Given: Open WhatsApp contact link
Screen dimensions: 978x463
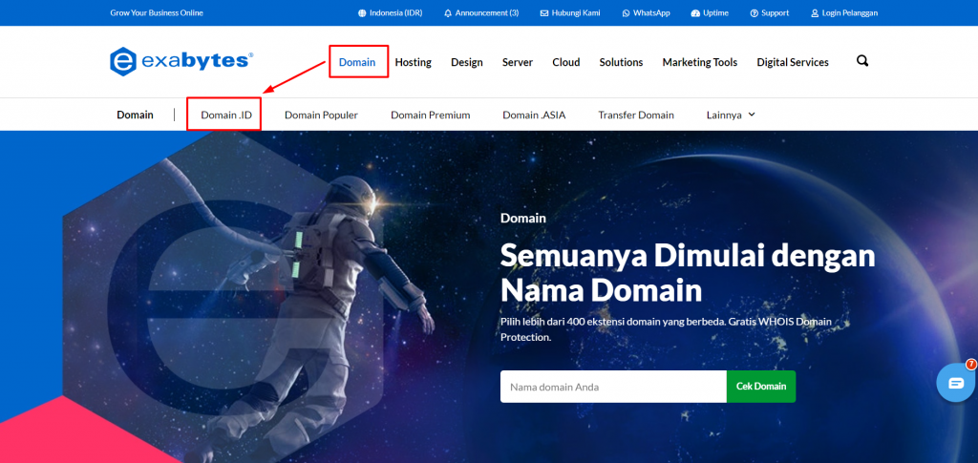Looking at the screenshot, I should [651, 13].
